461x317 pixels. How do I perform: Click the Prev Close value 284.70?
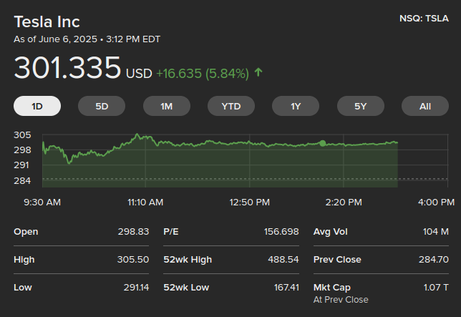[434, 260]
